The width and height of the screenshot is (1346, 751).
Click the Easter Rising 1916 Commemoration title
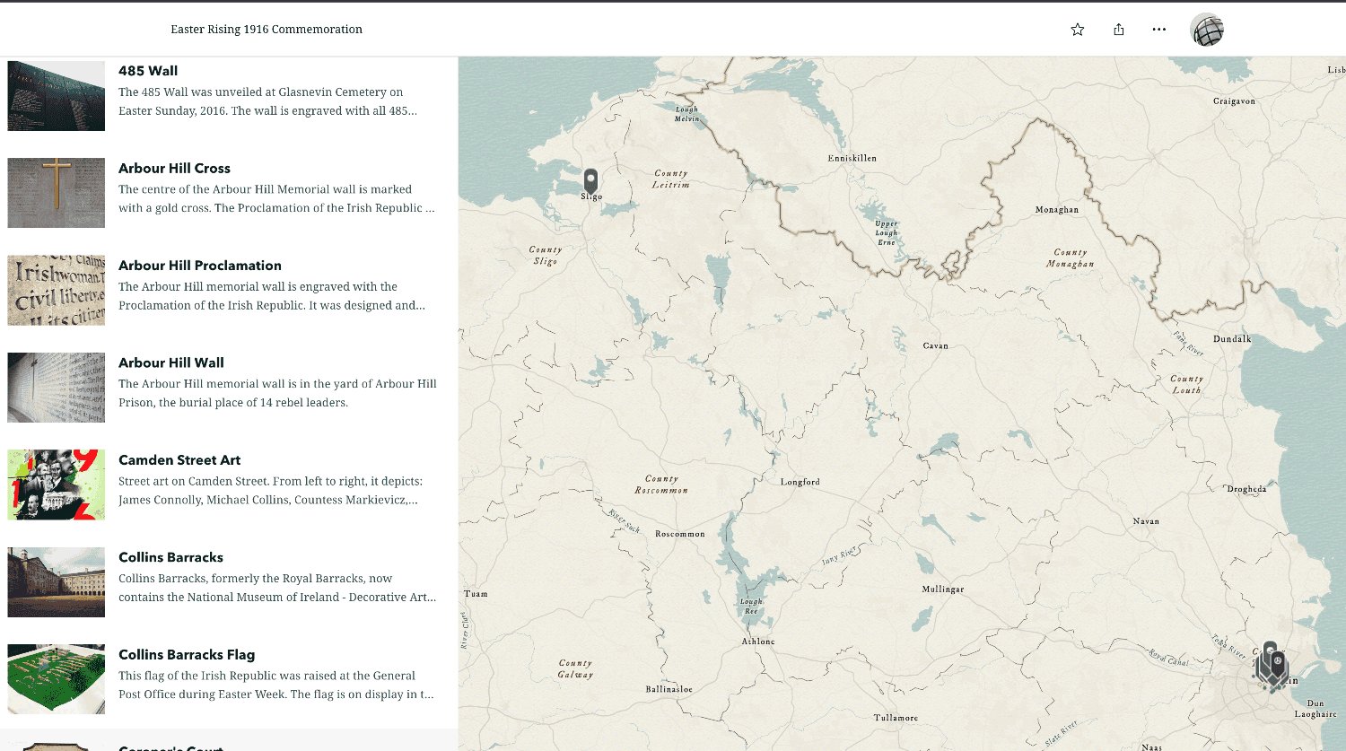pos(266,29)
